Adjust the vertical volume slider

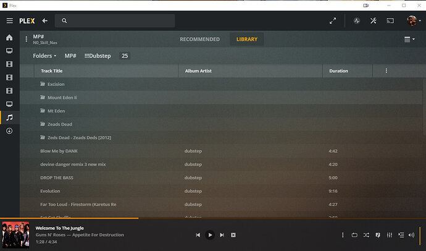420,235
